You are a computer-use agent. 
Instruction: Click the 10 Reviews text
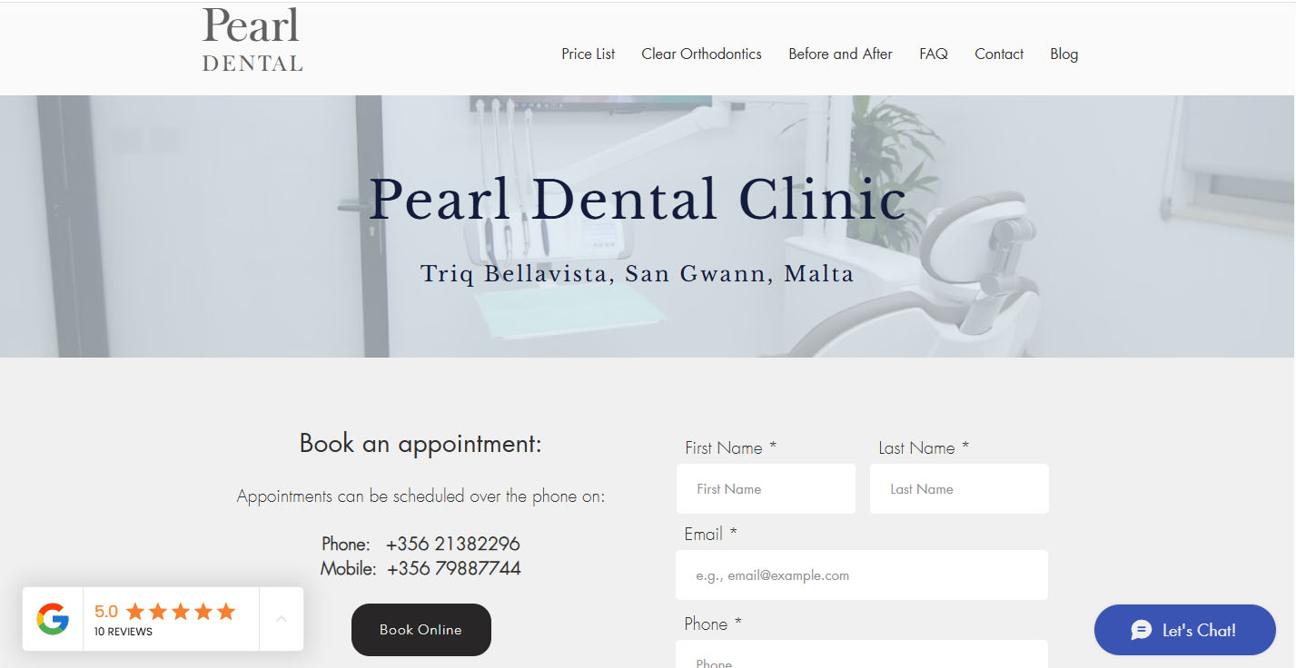click(124, 632)
